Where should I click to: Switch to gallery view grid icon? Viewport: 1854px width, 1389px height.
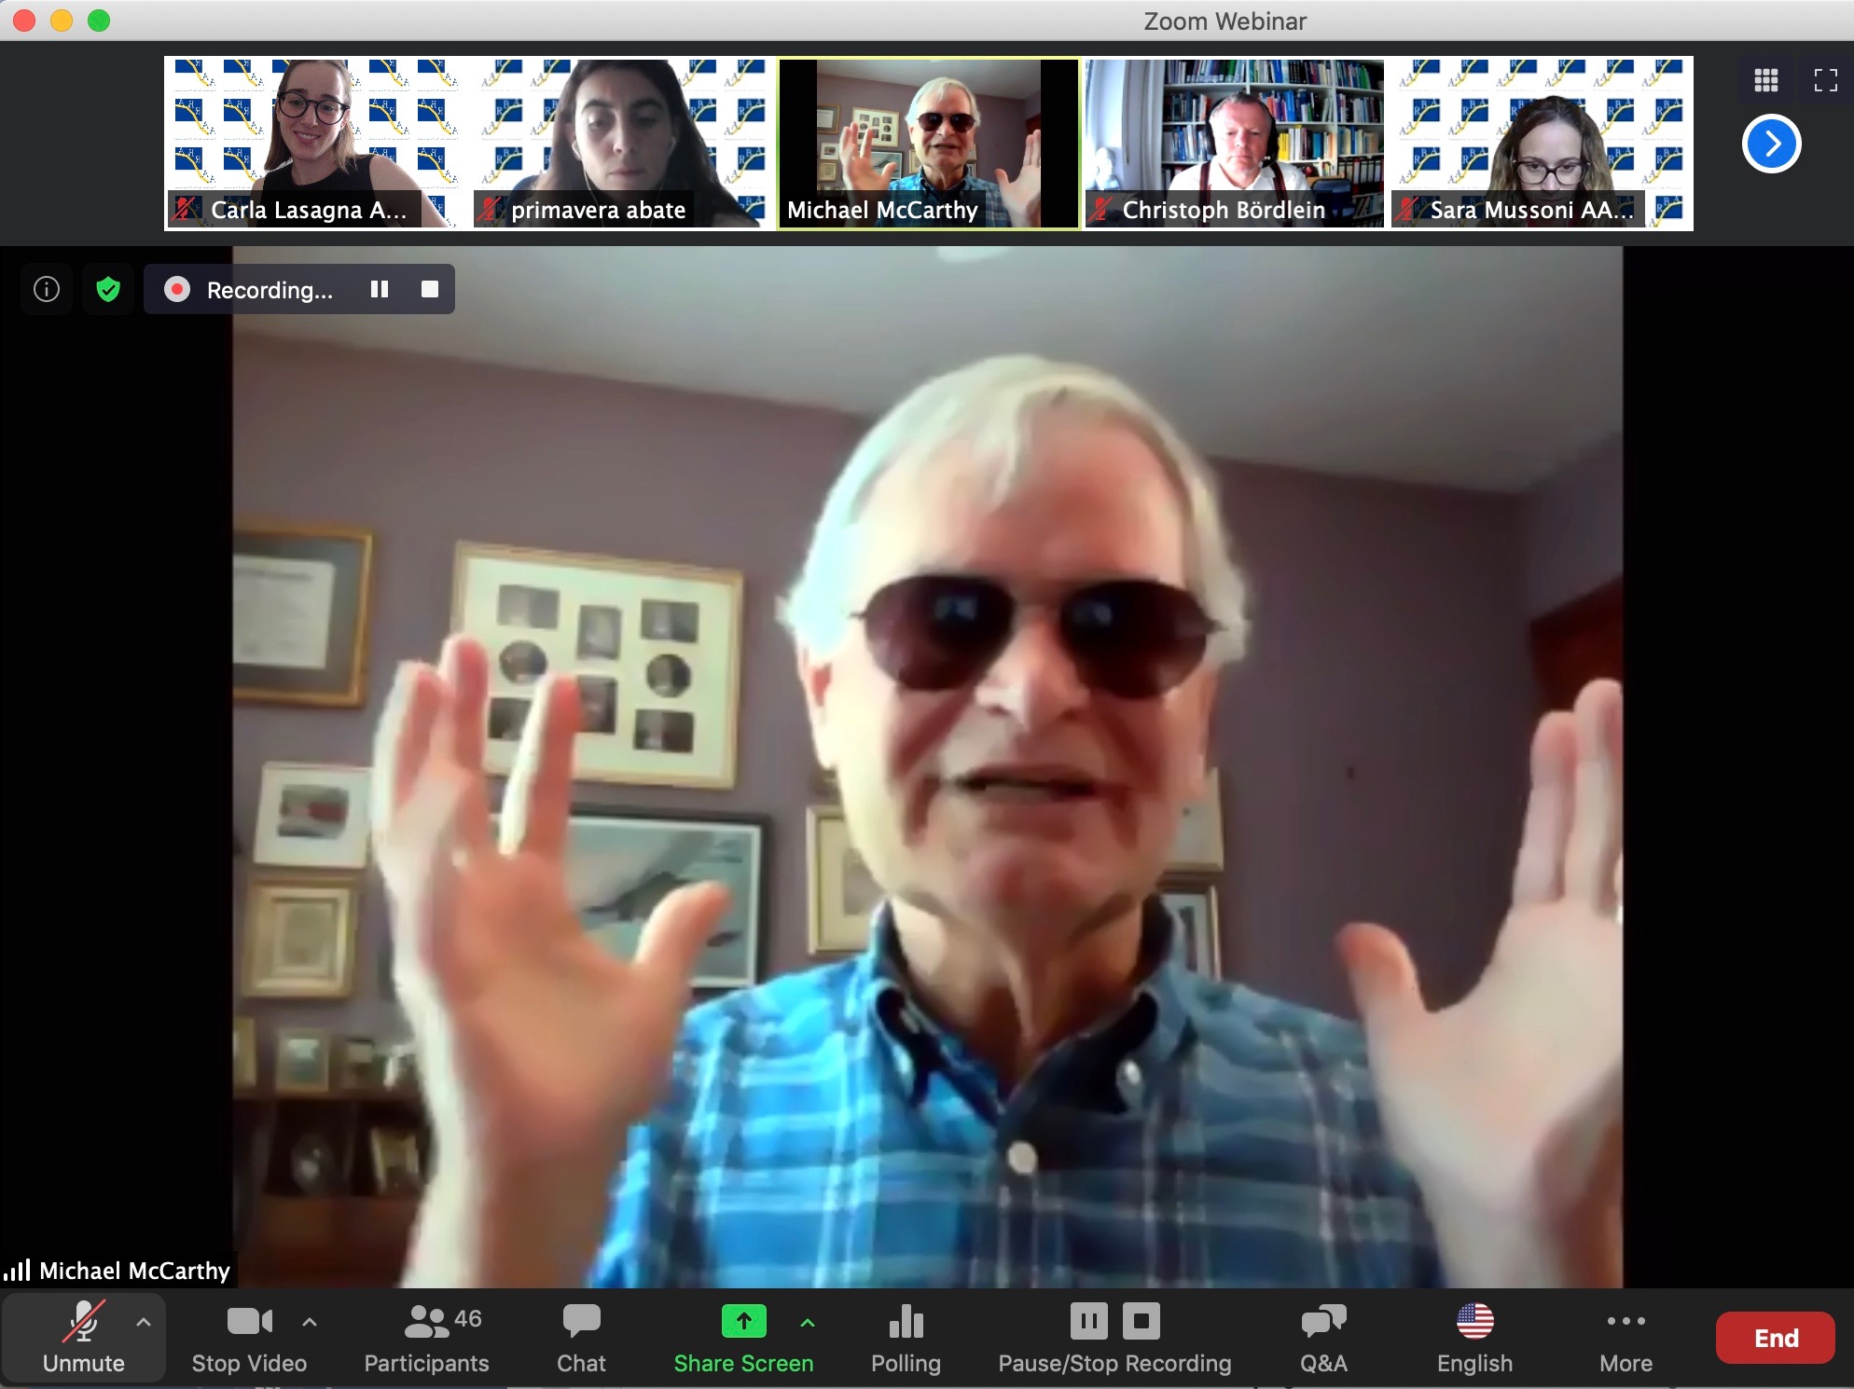pos(1765,80)
